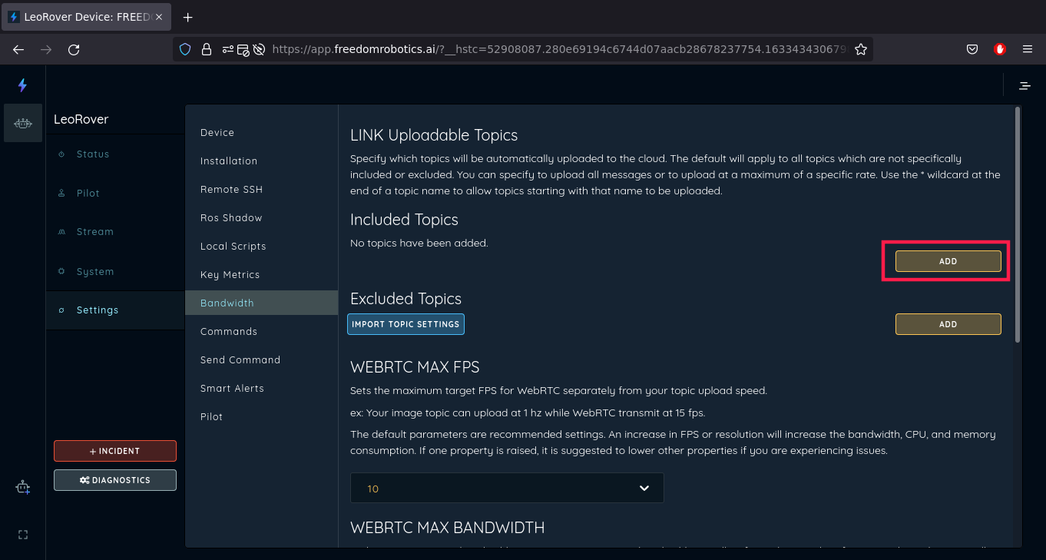Click Import Topic Settings button
This screenshot has width=1046, height=560.
(x=405, y=324)
